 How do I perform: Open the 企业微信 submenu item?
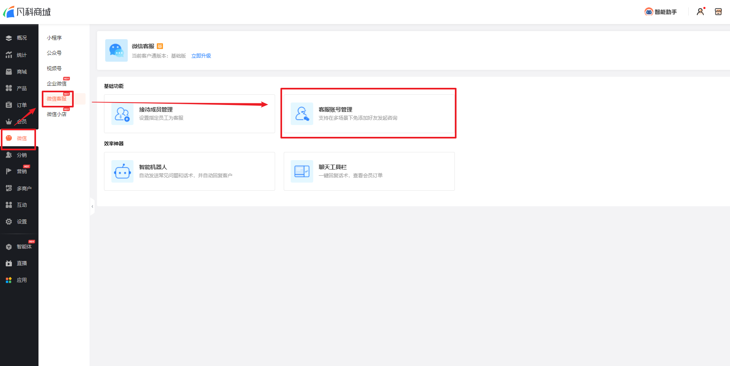pyautogui.click(x=57, y=84)
